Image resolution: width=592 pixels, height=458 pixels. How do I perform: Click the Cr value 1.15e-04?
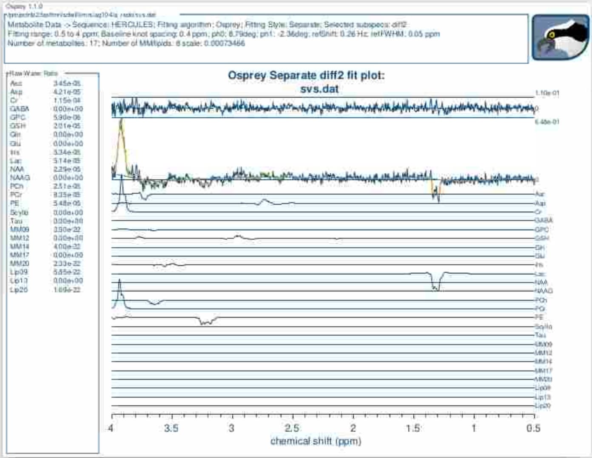(x=67, y=100)
